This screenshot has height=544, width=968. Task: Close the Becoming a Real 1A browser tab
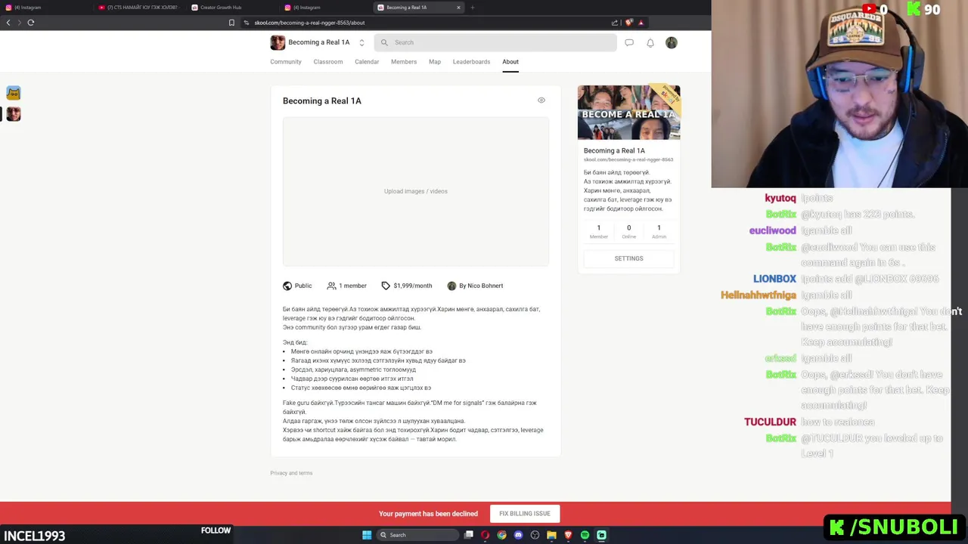458,8
